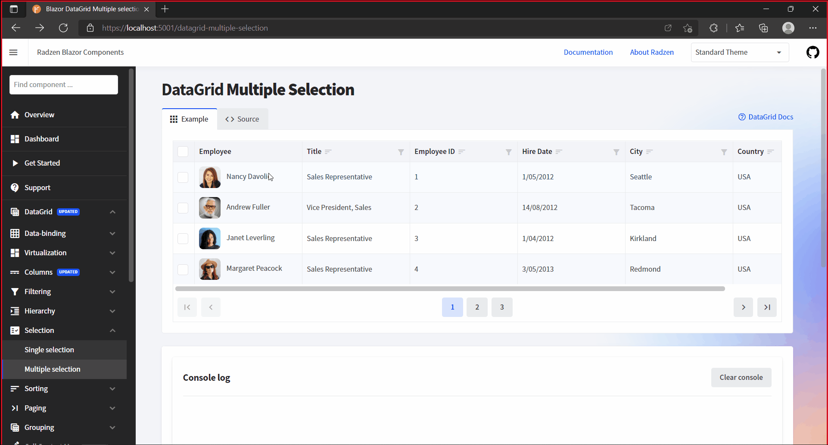Jump to the first grid page
This screenshot has height=445, width=828.
[187, 307]
